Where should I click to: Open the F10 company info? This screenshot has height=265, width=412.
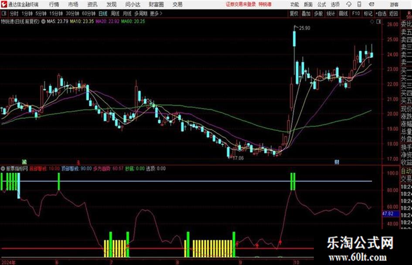click(x=356, y=13)
